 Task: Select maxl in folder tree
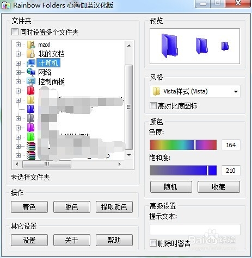44,45
